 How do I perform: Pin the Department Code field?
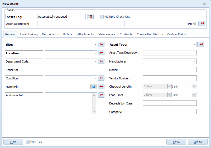click(101, 61)
